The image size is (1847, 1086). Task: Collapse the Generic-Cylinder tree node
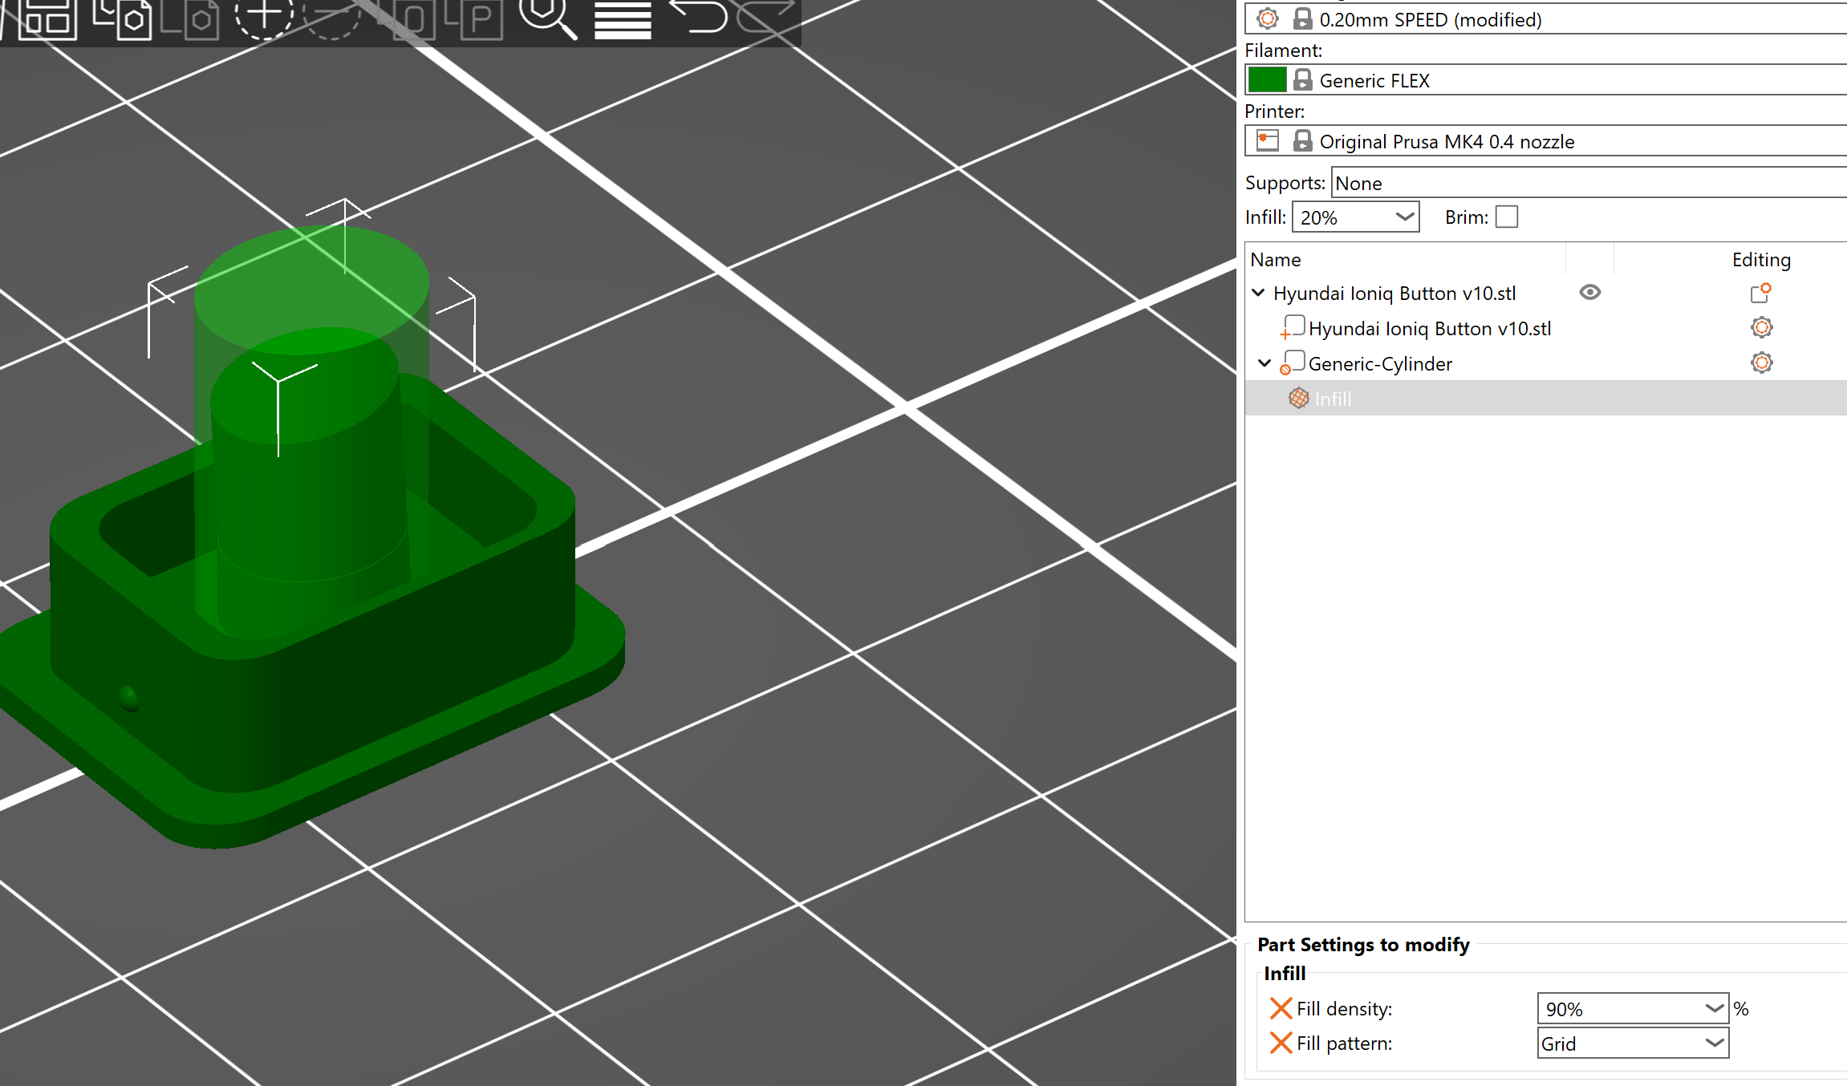point(1264,363)
